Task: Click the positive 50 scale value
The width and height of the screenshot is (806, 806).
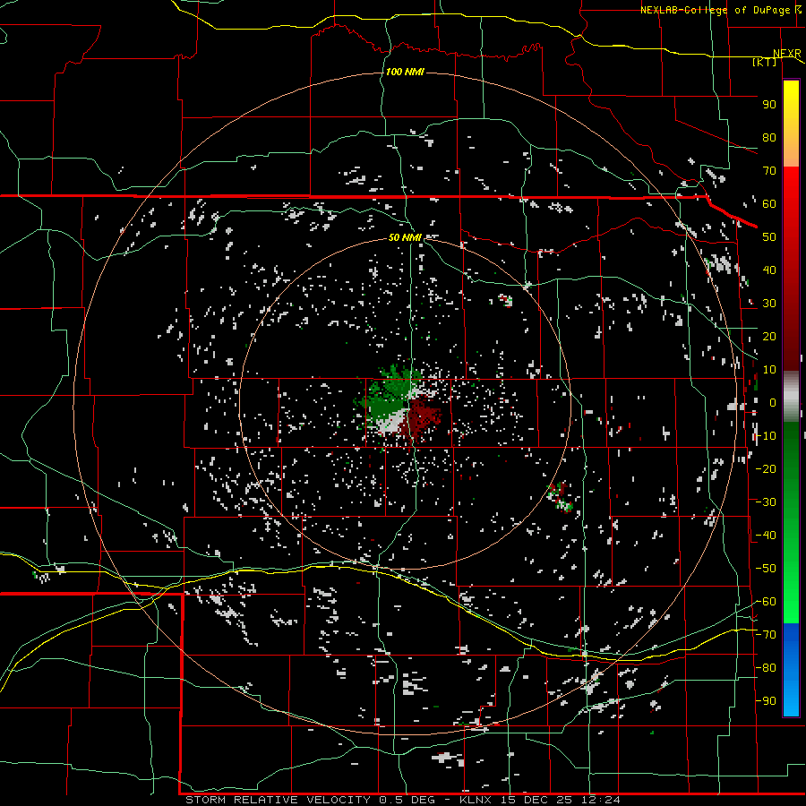Action: tap(769, 237)
